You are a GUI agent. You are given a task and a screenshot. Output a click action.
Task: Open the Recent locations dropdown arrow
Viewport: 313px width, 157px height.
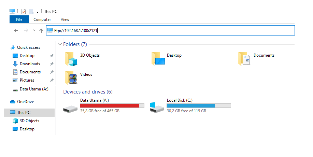(x=34, y=30)
